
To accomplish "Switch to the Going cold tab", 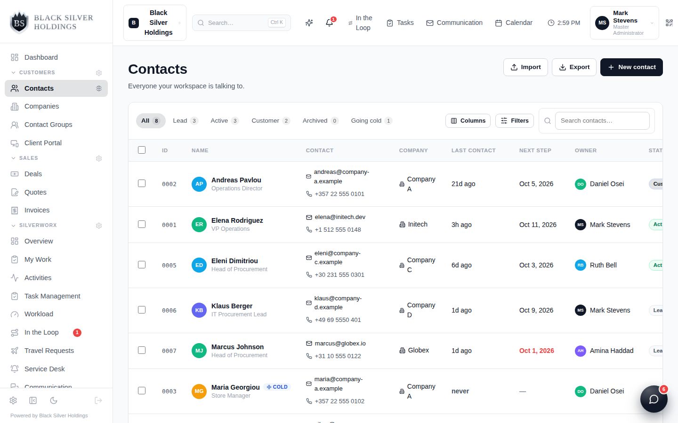I will (x=371, y=121).
